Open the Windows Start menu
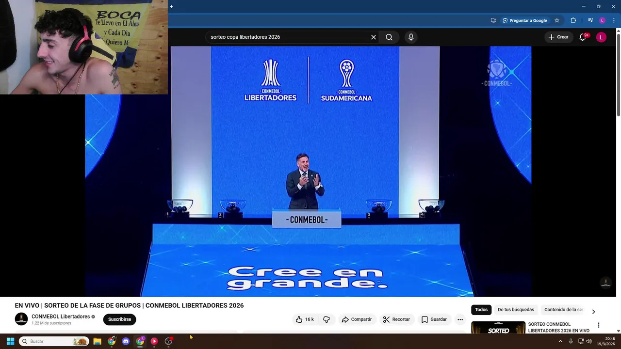Image resolution: width=621 pixels, height=349 pixels. click(x=10, y=341)
